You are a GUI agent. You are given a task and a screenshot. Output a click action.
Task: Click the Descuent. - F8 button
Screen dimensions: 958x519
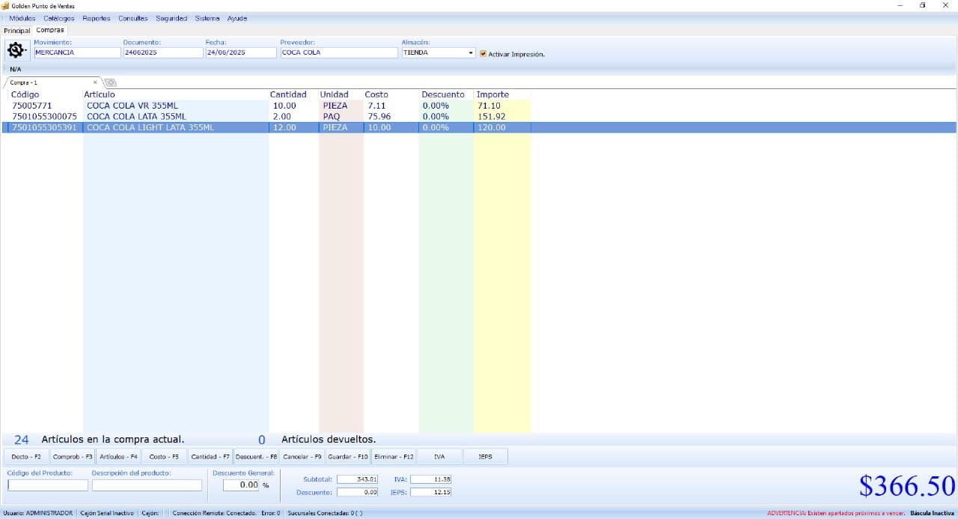(256, 456)
